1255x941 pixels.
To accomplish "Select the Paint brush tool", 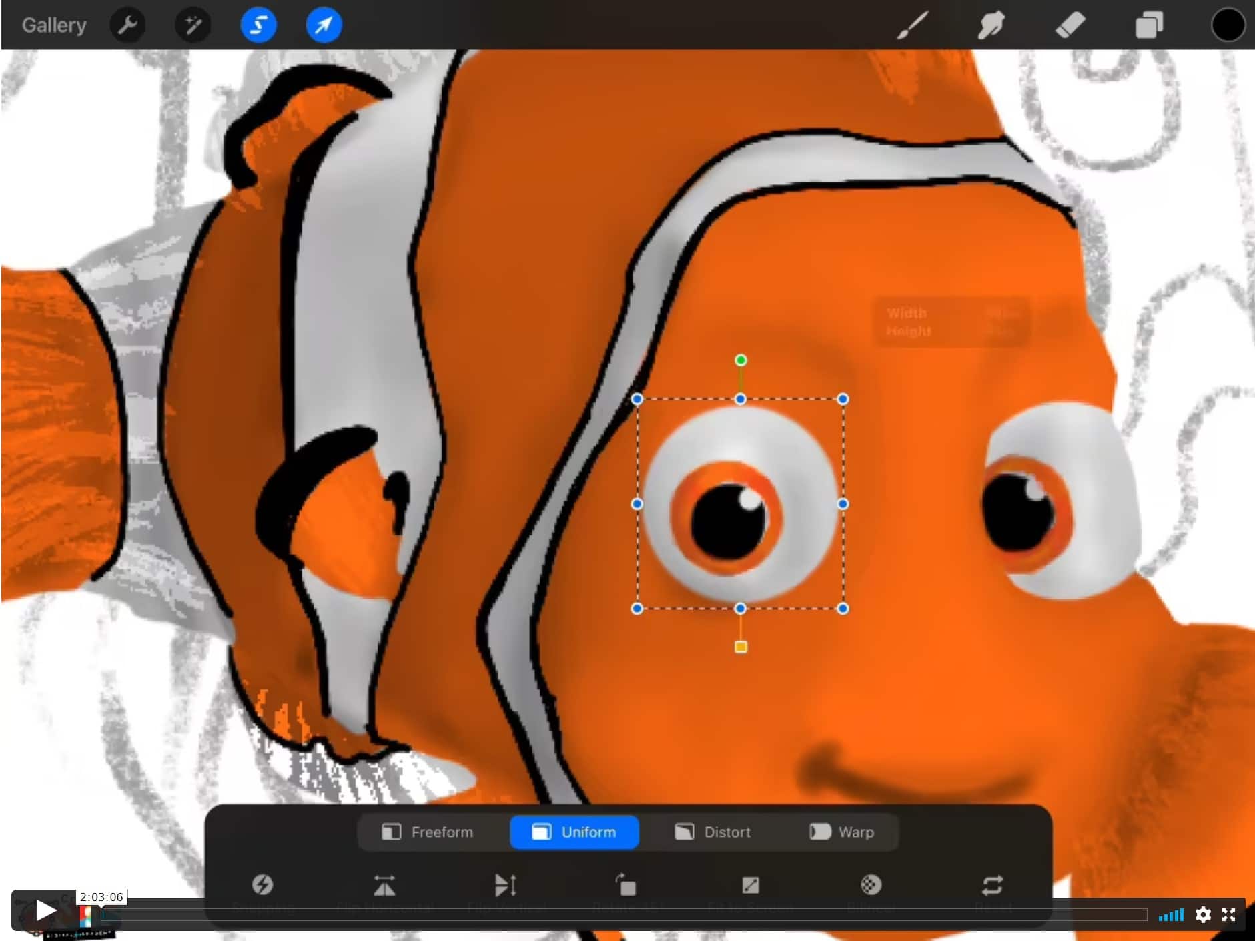I will pos(912,25).
